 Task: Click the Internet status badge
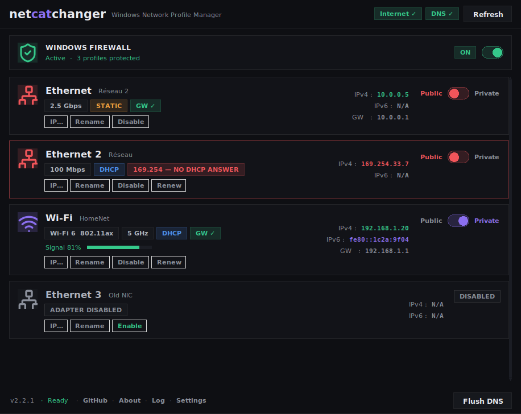tap(398, 14)
